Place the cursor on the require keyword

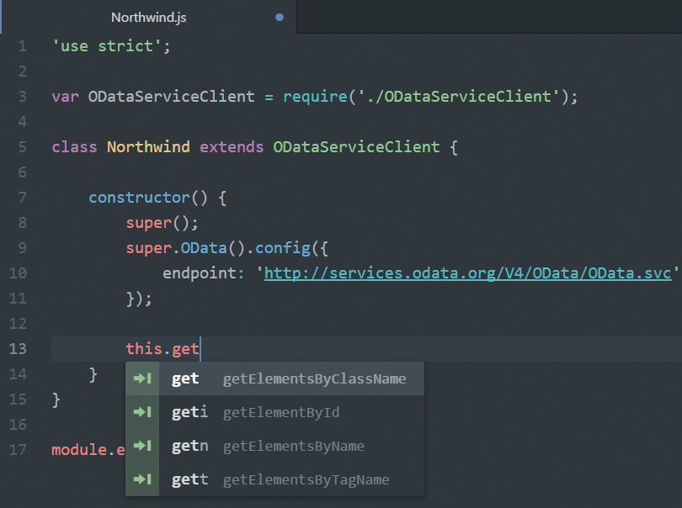click(313, 96)
